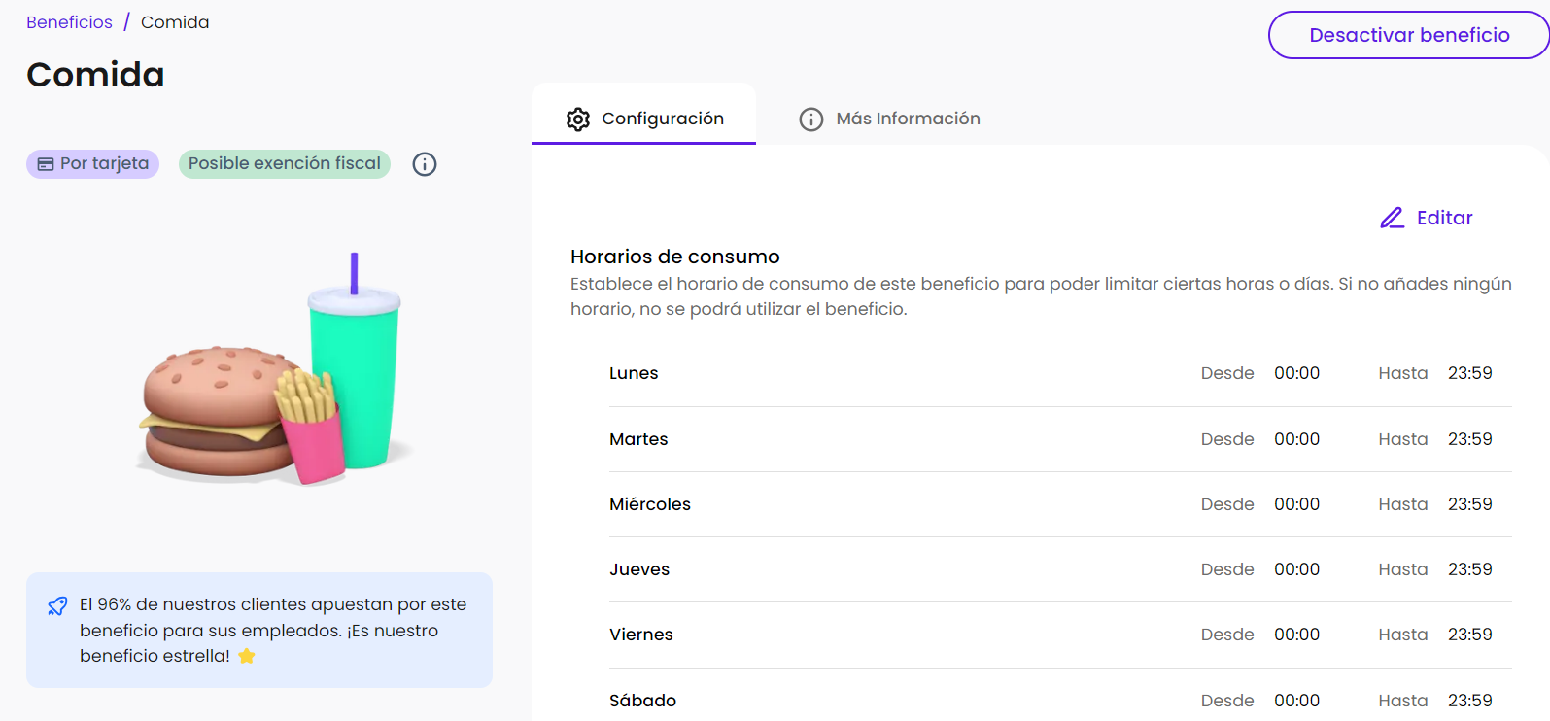Viewport: 1550px width, 721px height.
Task: Open the Configuración tab
Action: [x=644, y=119]
